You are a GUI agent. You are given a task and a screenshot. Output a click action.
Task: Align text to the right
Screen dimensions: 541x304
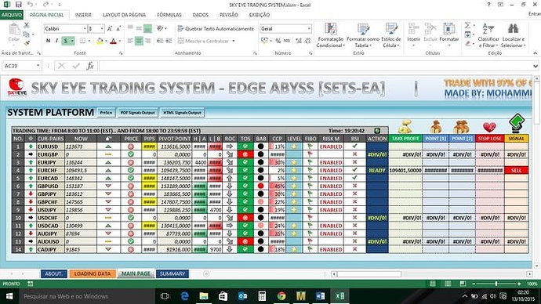[x=147, y=41]
